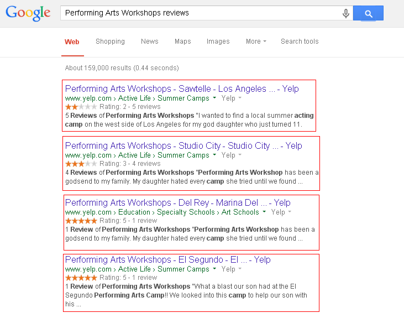Click the voice search microphone icon
The height and width of the screenshot is (318, 404).
click(346, 13)
